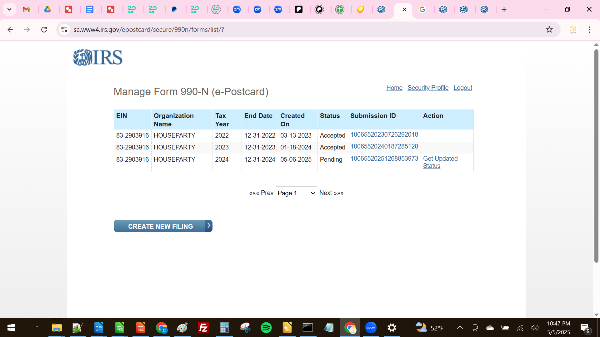Click the IRS logo
Screen dimensions: 600x337
[x=98, y=57]
